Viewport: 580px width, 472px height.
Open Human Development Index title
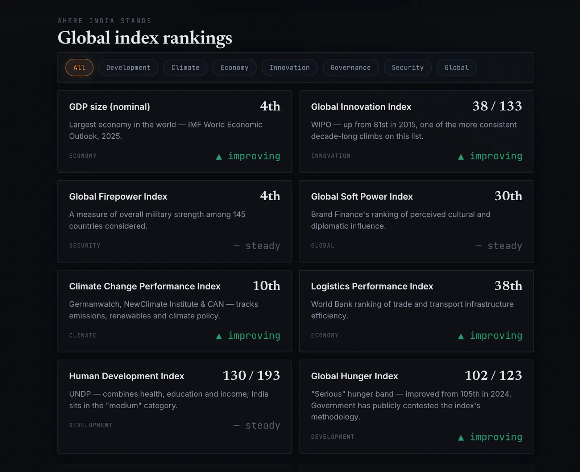click(x=127, y=376)
